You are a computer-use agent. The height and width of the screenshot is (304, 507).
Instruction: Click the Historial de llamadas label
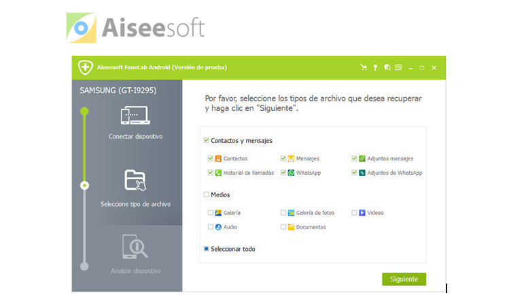pos(249,173)
